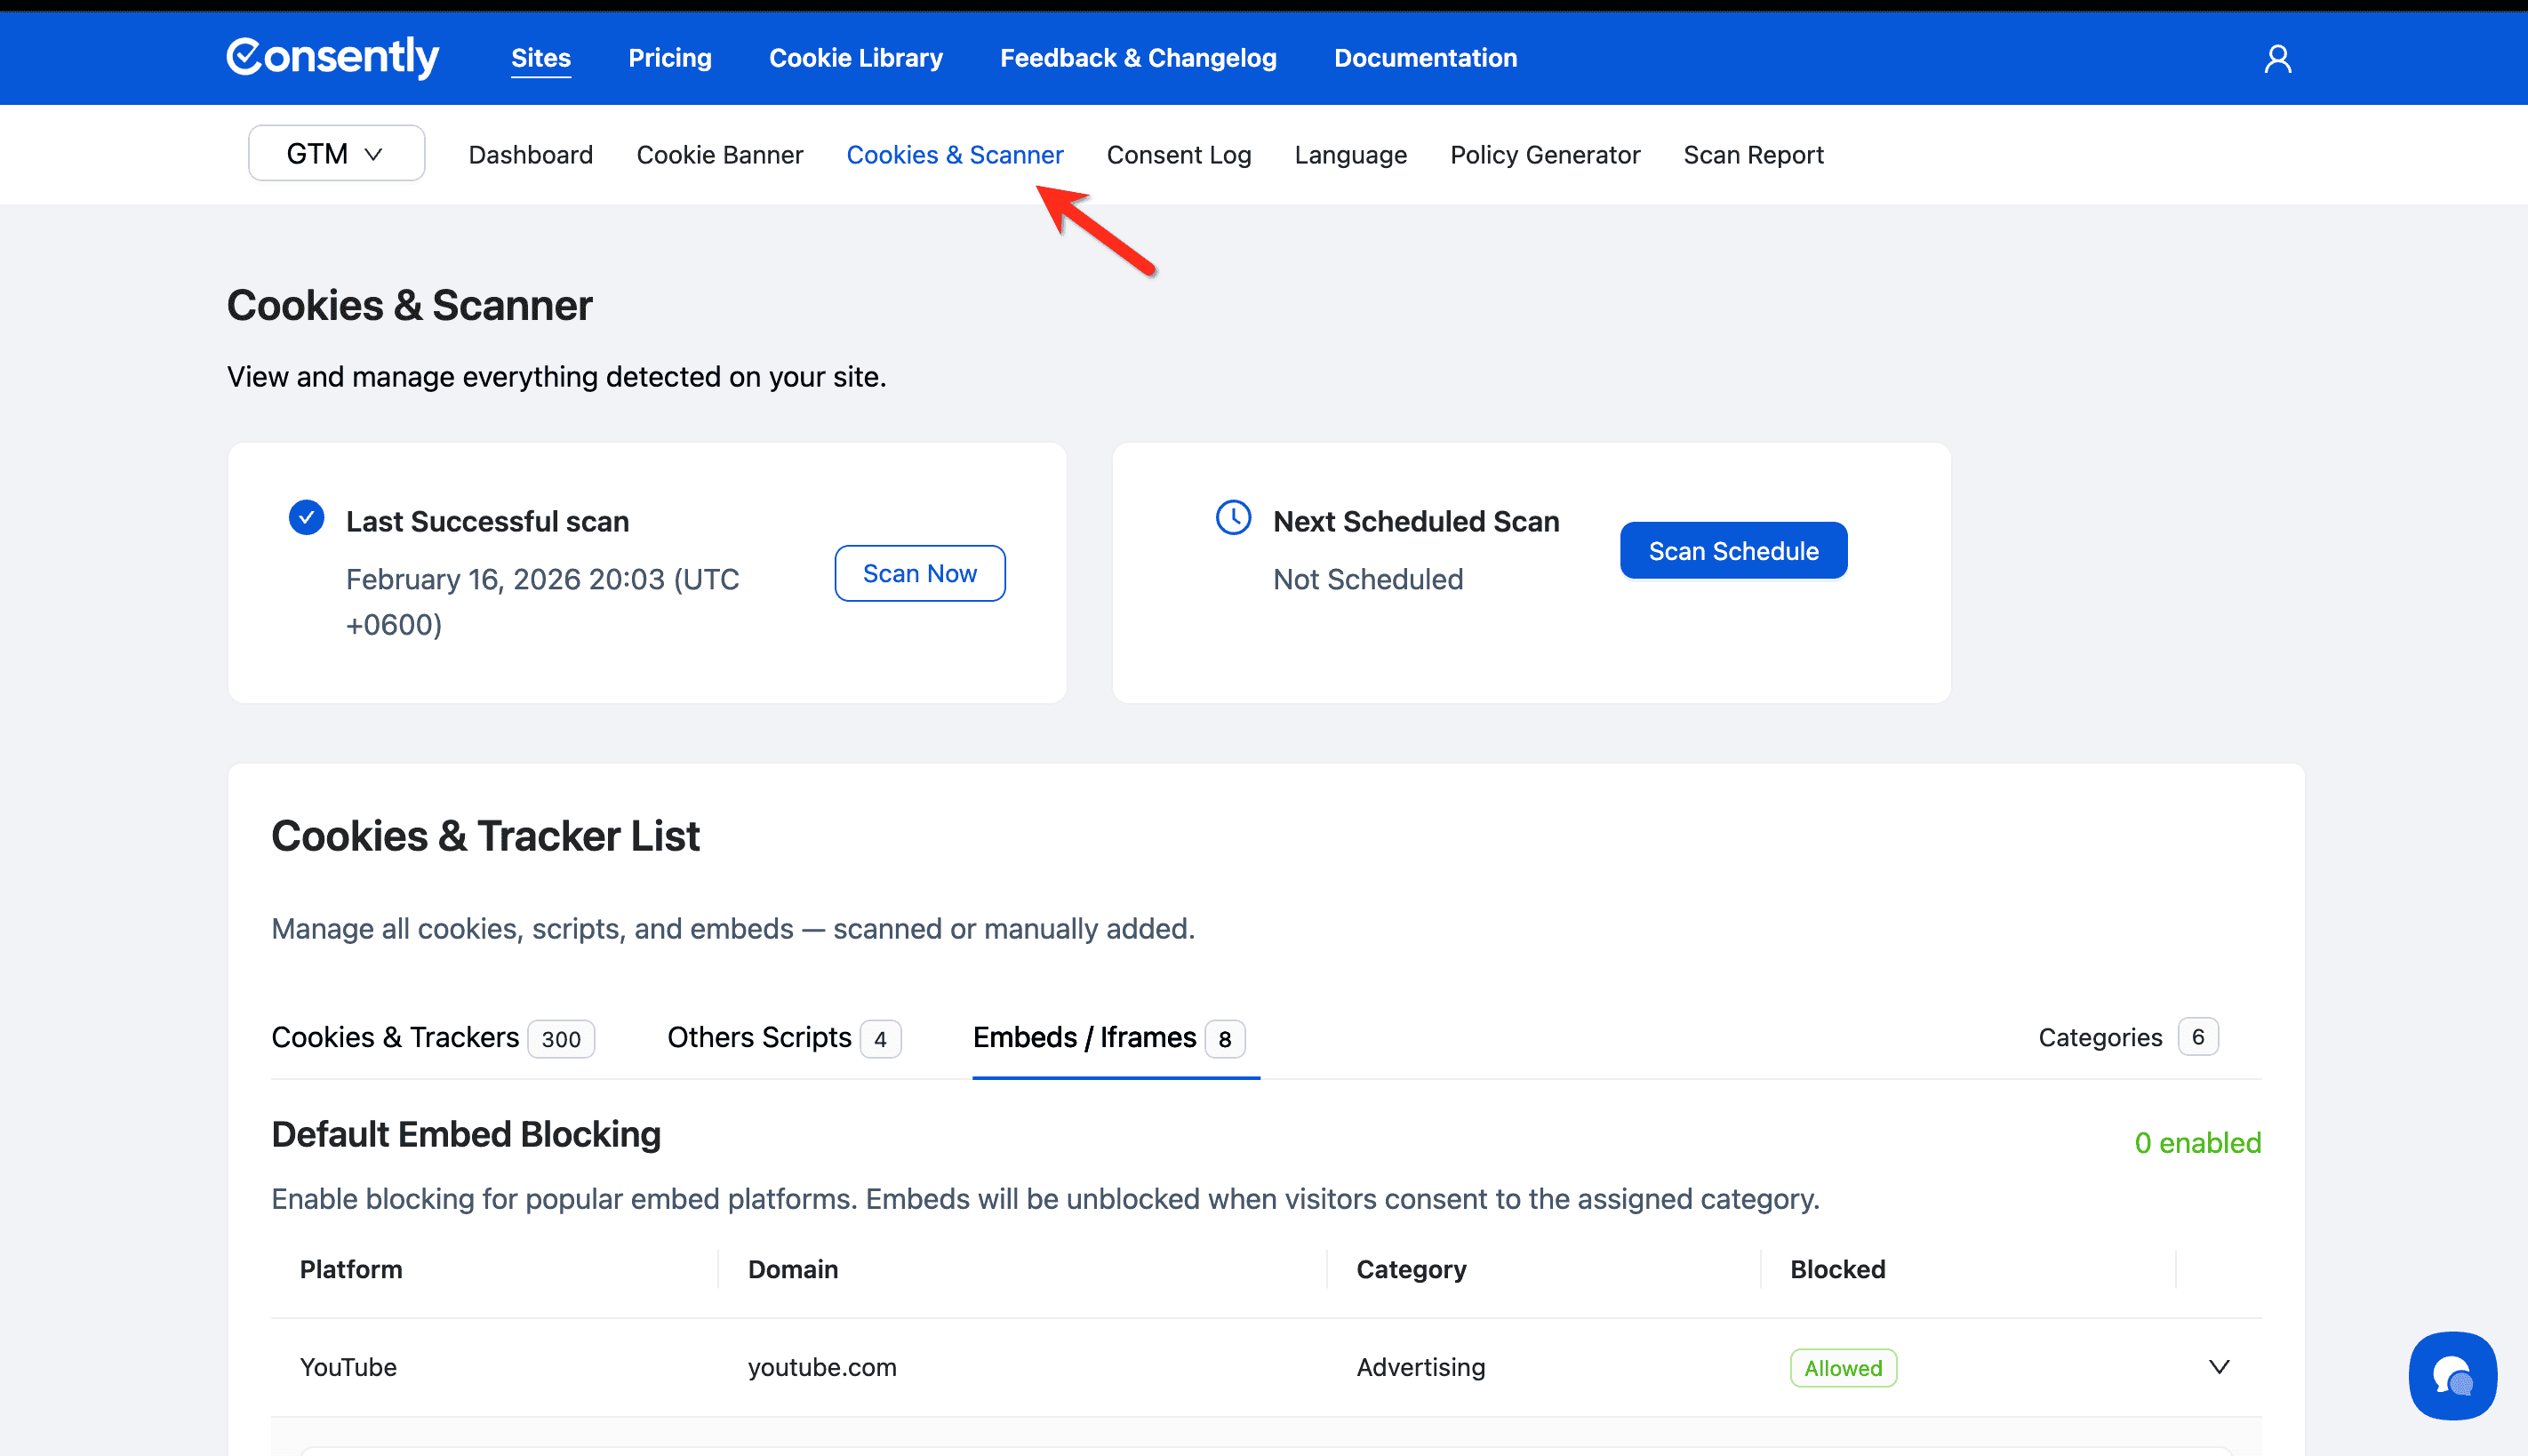Image resolution: width=2528 pixels, height=1456 pixels.
Task: Switch to Others Scripts tab
Action: tap(783, 1038)
